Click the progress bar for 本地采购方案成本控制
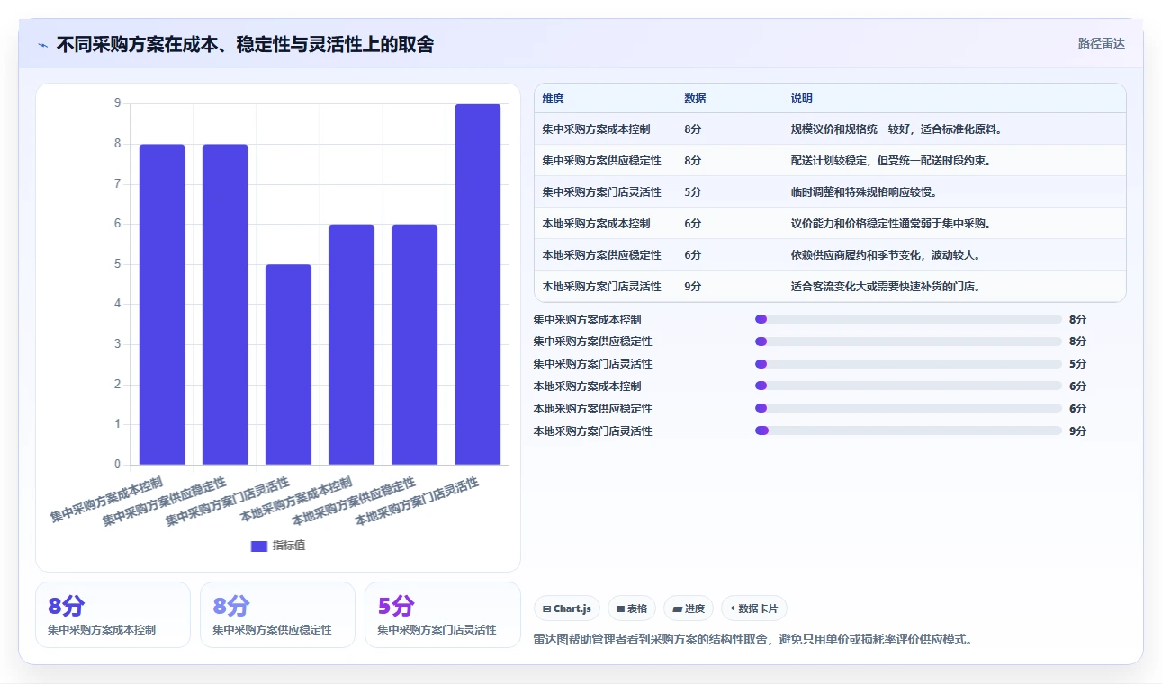Image resolution: width=1162 pixels, height=684 pixels. 908,386
